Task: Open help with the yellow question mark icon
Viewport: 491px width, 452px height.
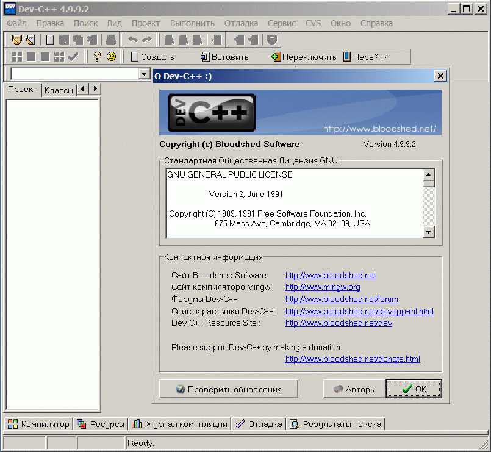Action: click(x=97, y=57)
